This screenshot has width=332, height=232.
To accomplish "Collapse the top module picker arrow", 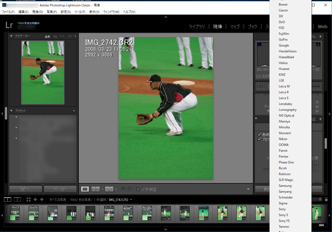I will pos(166,16).
